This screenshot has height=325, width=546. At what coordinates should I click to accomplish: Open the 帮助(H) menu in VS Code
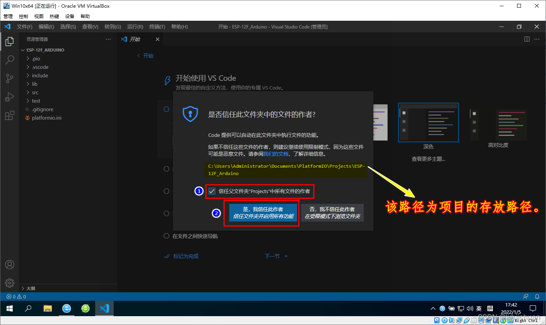tap(180, 27)
